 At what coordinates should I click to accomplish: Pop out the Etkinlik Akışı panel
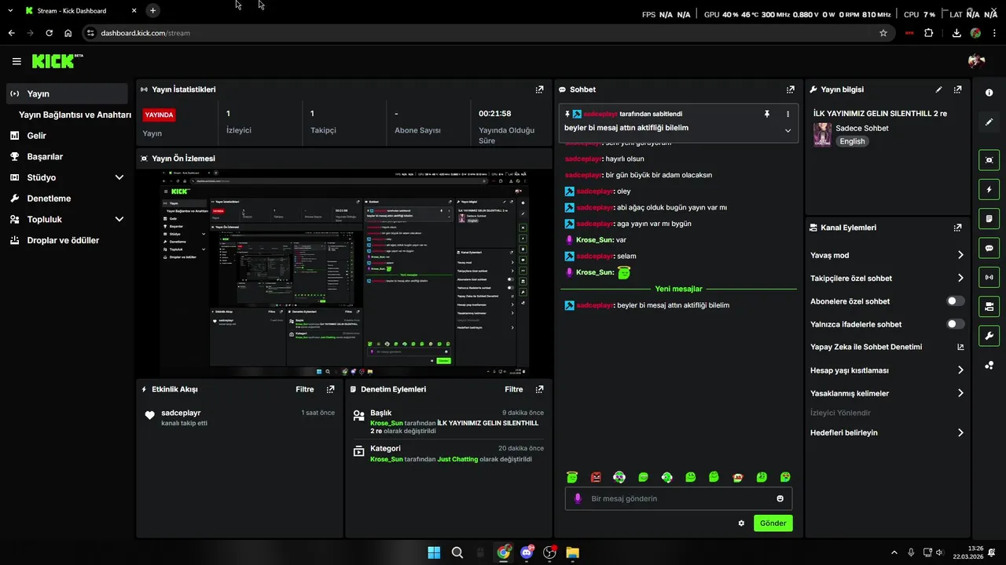pos(330,389)
